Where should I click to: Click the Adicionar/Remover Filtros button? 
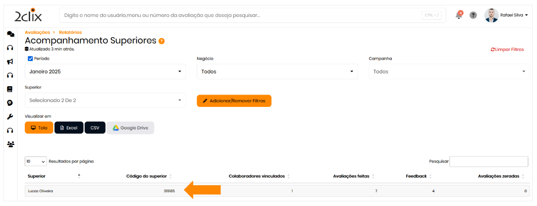point(234,100)
